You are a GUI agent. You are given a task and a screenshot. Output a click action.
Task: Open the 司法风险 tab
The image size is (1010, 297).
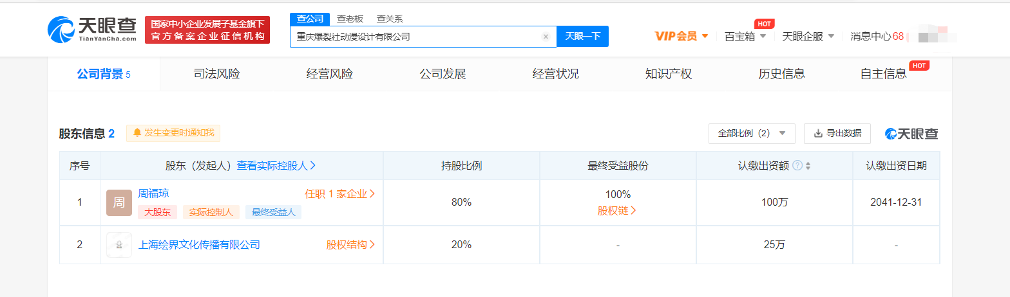point(216,74)
